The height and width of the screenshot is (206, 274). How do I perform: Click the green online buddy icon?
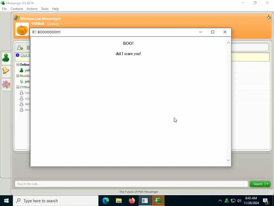21,70
